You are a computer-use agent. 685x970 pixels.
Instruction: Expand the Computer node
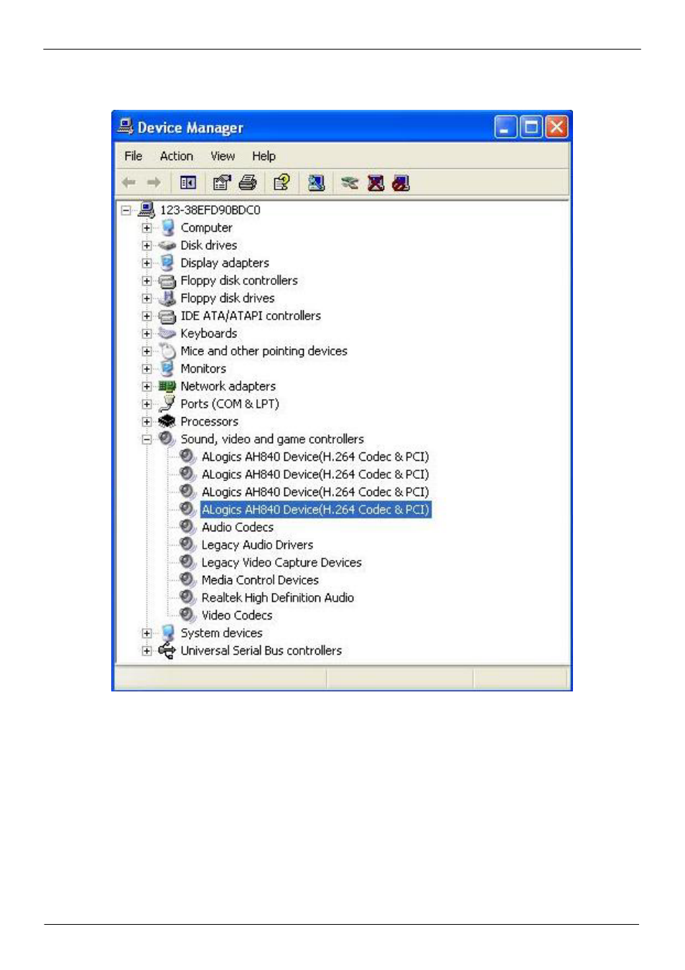click(x=147, y=228)
